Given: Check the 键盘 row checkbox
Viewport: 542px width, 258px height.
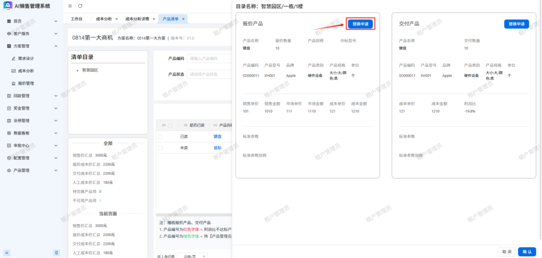Looking at the screenshot, I should (x=160, y=136).
